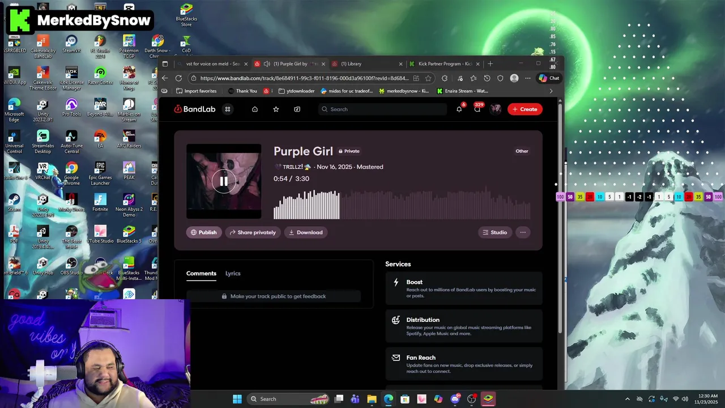Open the BandLab library icon
This screenshot has width=725, height=408.
coord(297,109)
